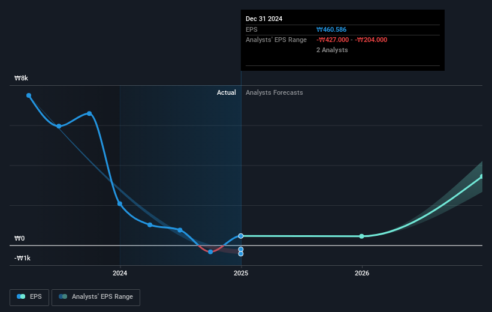Select the EPS peak point before 2024
Image resolution: width=492 pixels, height=312 pixels.
pyautogui.click(x=89, y=113)
